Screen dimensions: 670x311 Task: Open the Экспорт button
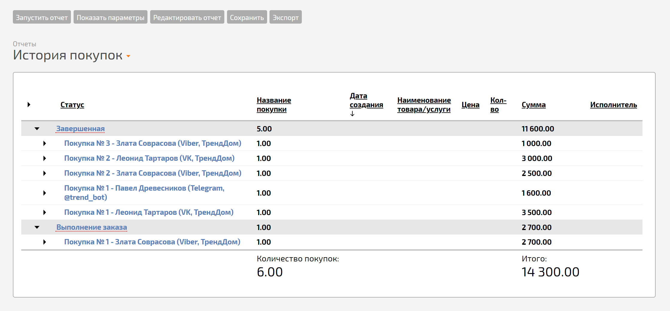click(x=286, y=17)
